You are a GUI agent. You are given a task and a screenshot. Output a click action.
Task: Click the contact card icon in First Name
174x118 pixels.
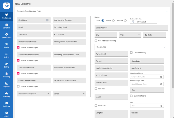pos(47,20)
